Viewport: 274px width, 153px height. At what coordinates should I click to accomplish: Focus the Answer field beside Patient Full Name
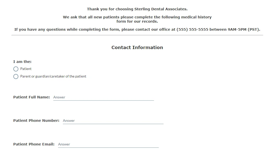101,97
